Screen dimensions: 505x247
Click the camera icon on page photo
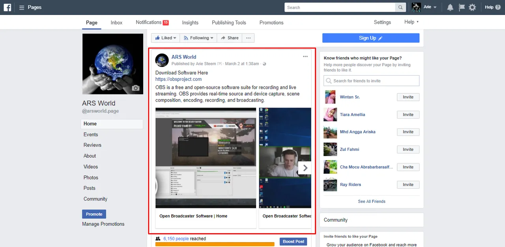pyautogui.click(x=136, y=88)
